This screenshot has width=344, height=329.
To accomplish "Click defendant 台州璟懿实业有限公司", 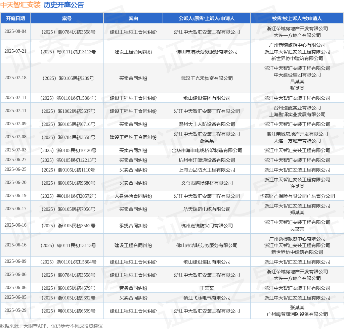I will pos(297,108).
